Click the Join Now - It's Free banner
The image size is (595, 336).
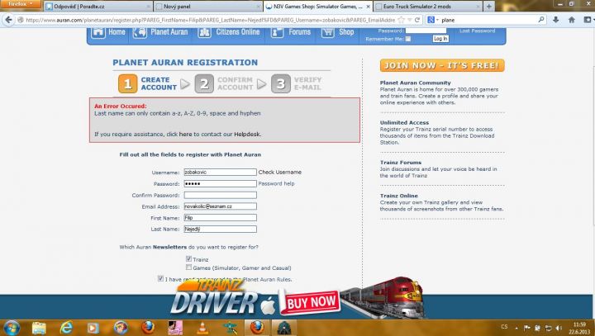click(442, 65)
